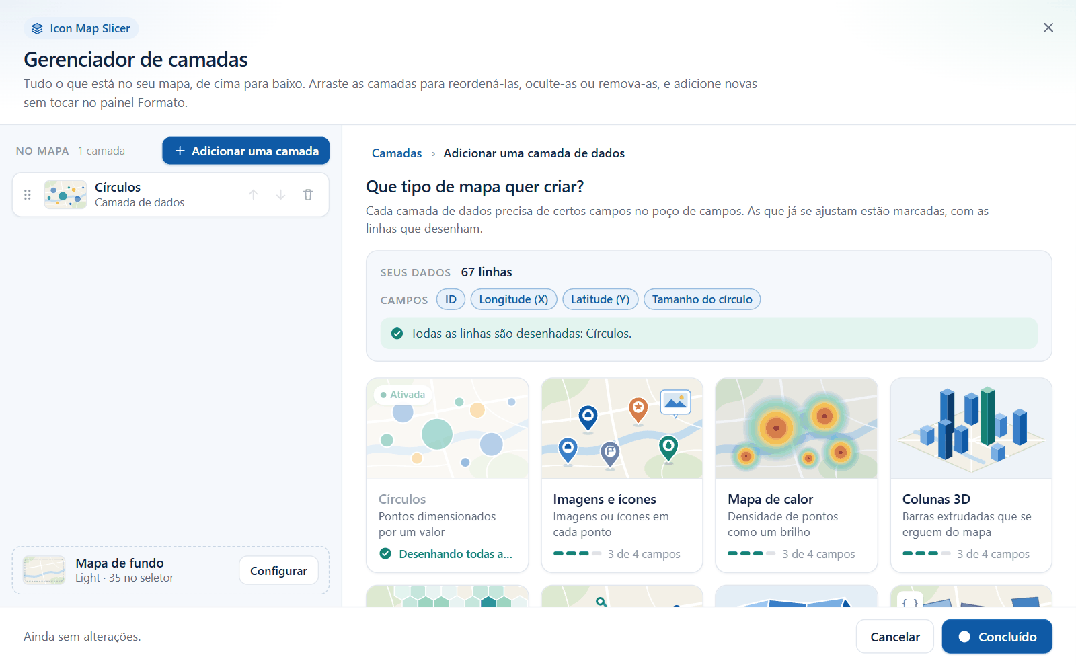
Task: Click the Concluído button
Action: click(997, 637)
